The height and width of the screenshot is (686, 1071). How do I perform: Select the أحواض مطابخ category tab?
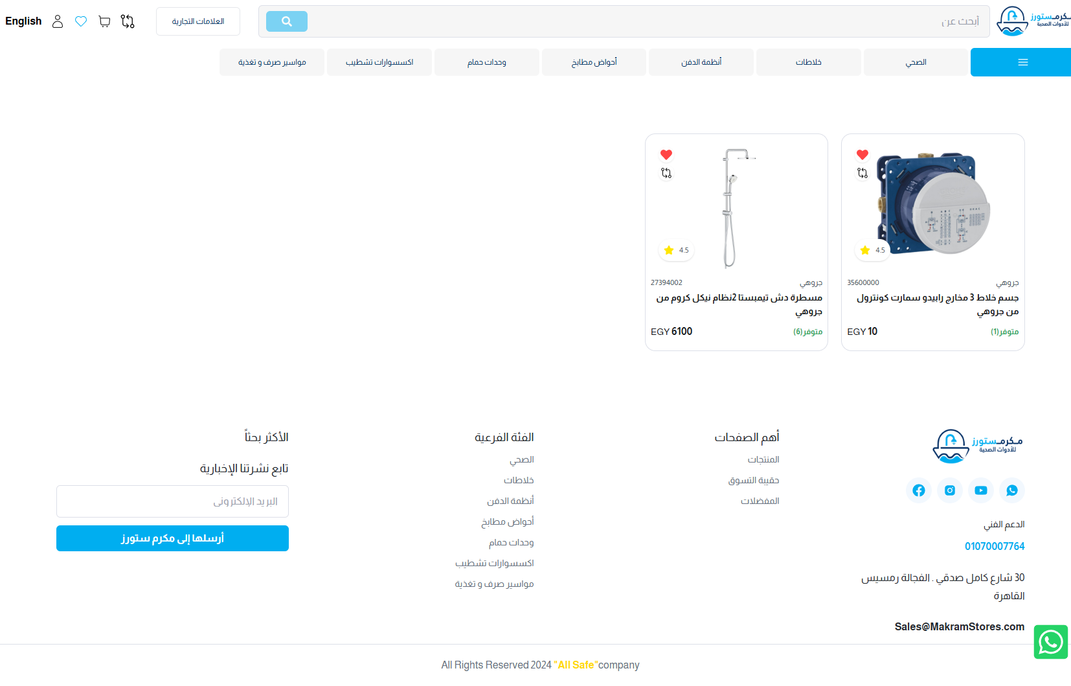click(594, 62)
